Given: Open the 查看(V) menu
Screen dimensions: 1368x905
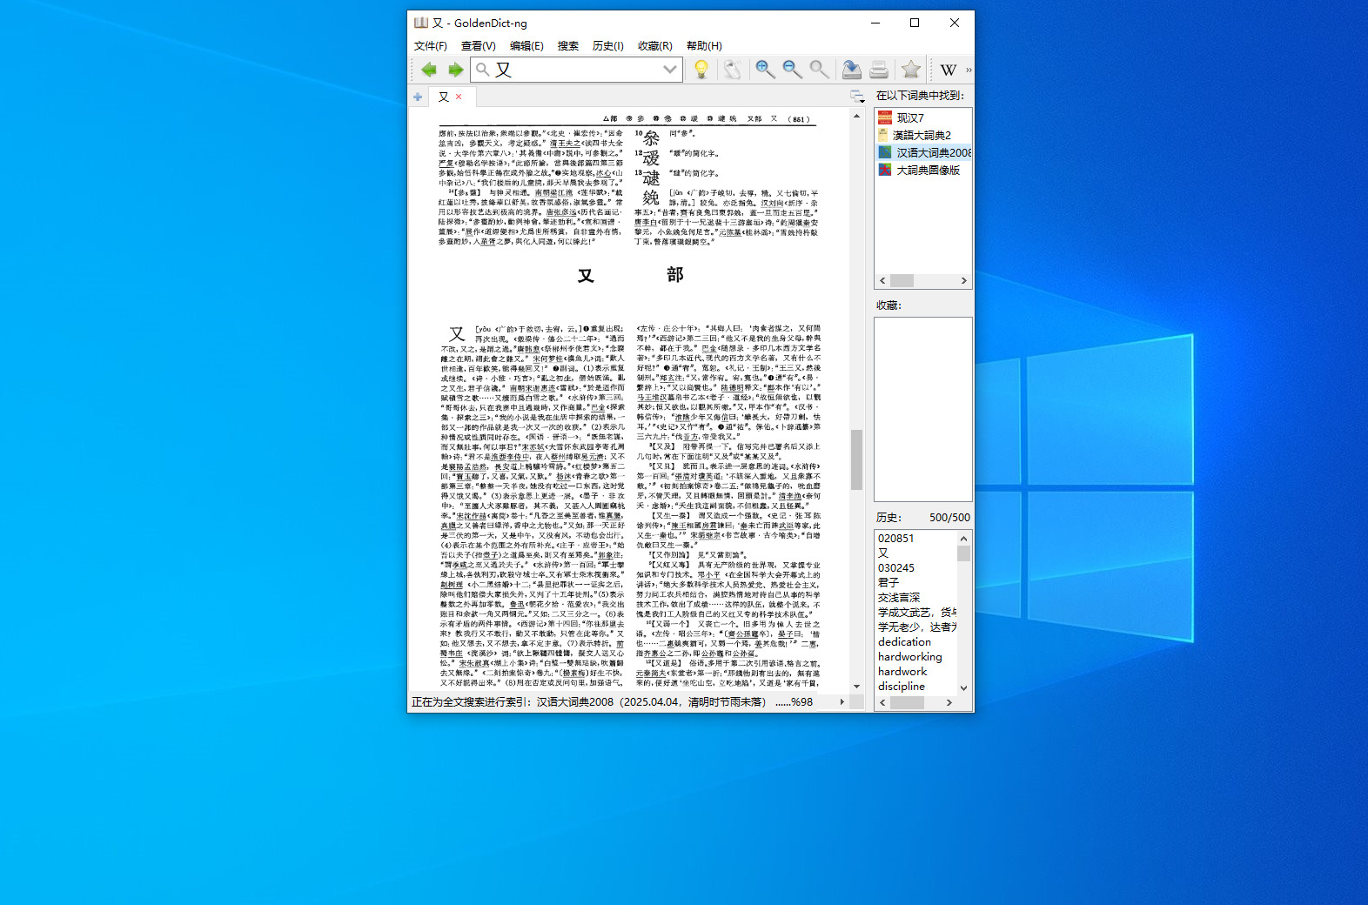Looking at the screenshot, I should [x=478, y=46].
